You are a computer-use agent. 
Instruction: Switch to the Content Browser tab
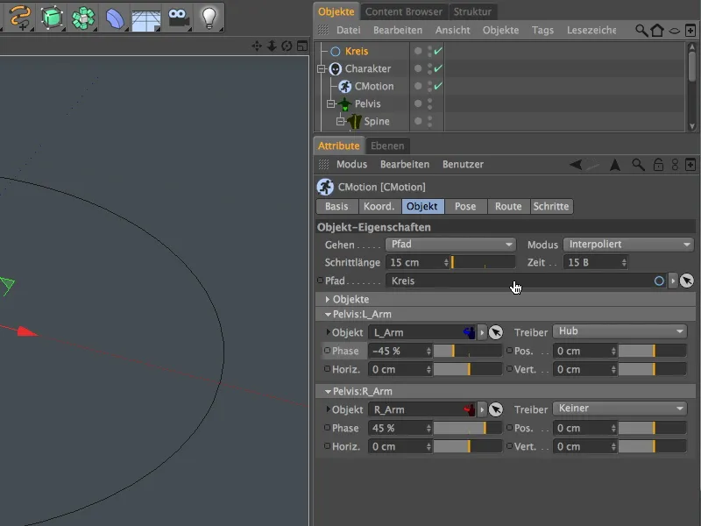click(x=404, y=11)
